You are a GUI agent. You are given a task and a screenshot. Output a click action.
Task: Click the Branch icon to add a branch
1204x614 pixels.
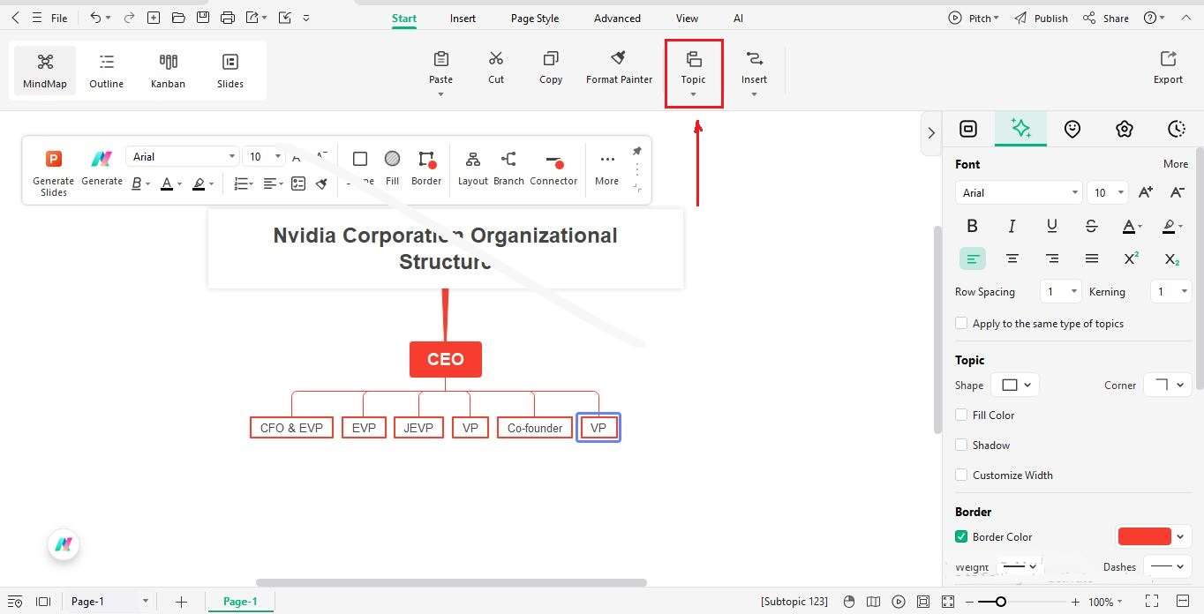pyautogui.click(x=508, y=168)
